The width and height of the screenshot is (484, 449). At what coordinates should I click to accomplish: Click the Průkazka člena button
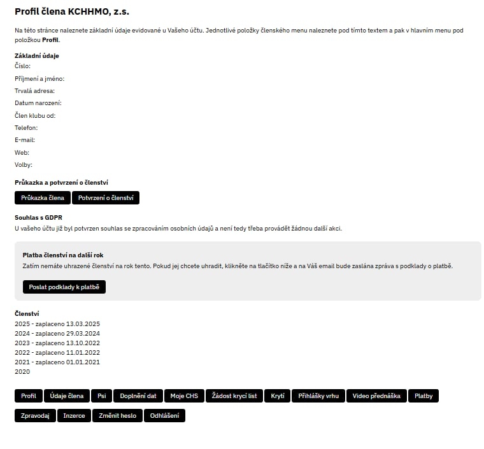(43, 198)
